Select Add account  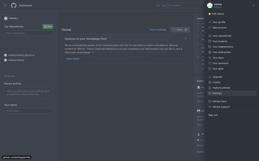coord(232,28)
